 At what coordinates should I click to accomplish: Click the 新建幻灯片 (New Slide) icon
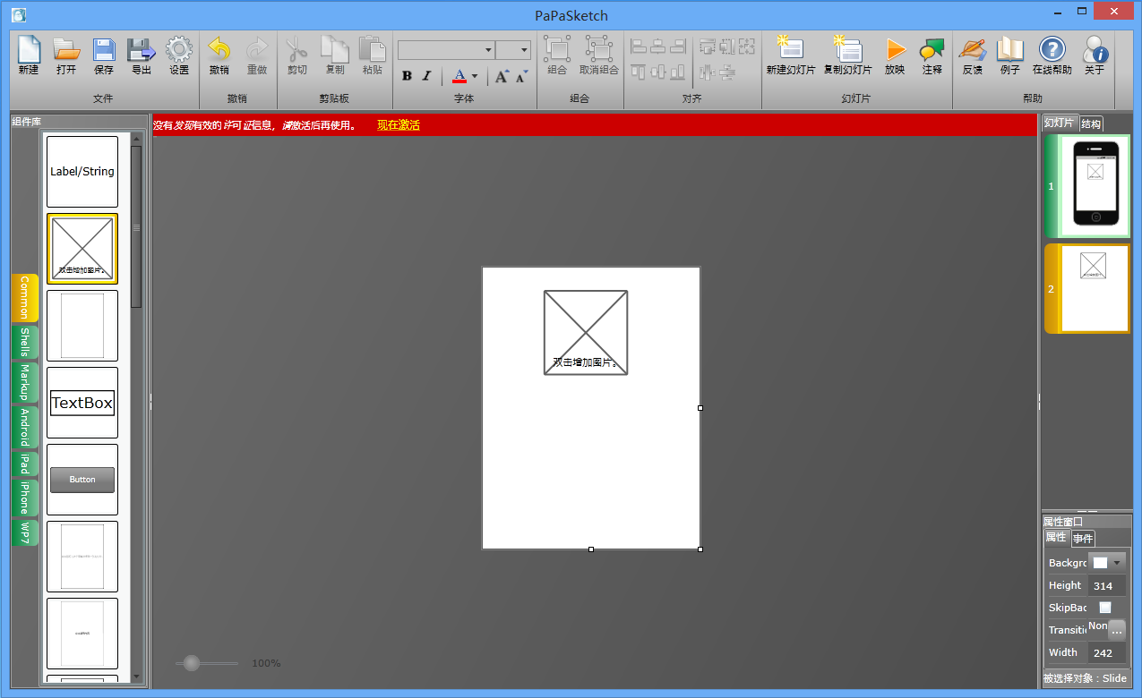coord(790,49)
